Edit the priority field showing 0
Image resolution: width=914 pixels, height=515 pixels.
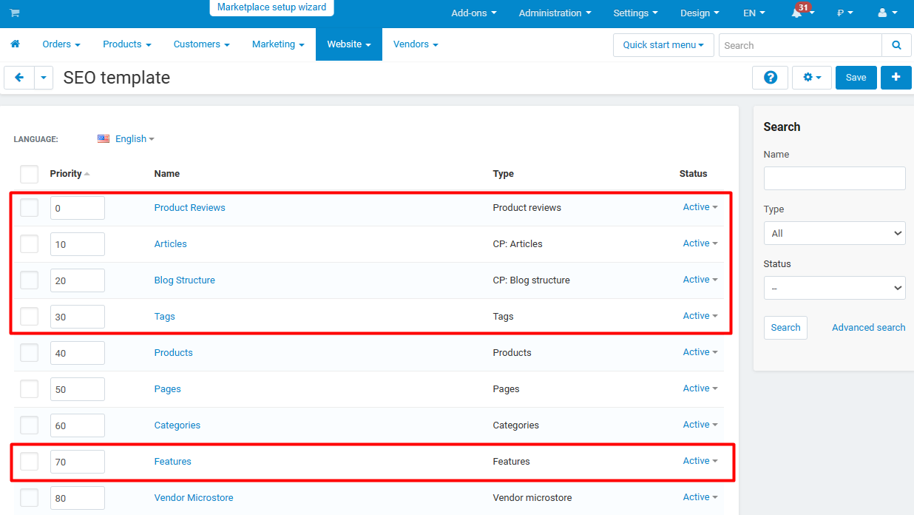78,208
